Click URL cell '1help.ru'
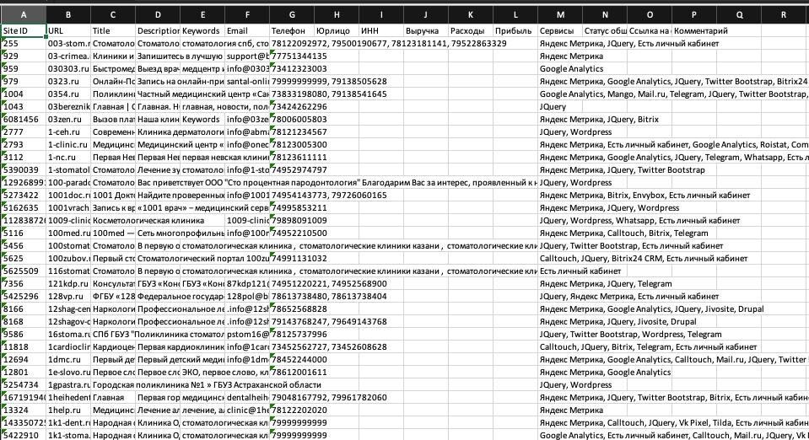Viewport: 809px width, 440px height. click(x=68, y=410)
